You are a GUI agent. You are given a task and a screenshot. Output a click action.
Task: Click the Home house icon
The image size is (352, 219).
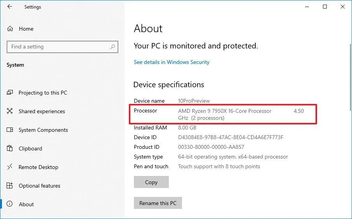(x=10, y=29)
